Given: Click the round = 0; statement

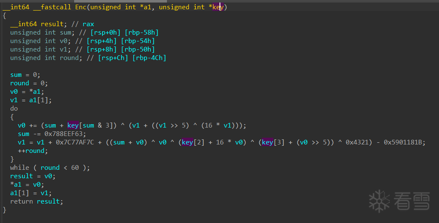Looking at the screenshot, I should click(29, 83).
